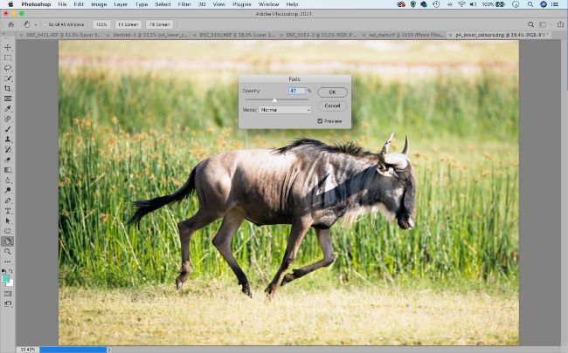Select the Move tool

point(8,48)
